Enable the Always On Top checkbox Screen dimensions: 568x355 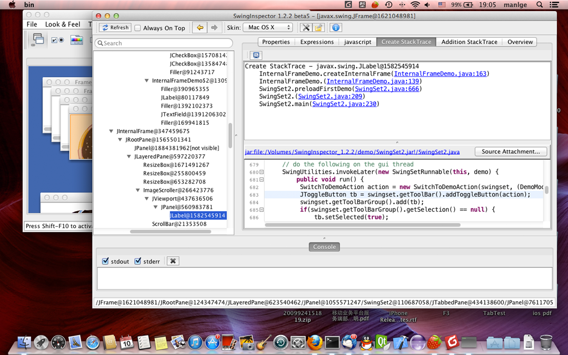tap(138, 28)
